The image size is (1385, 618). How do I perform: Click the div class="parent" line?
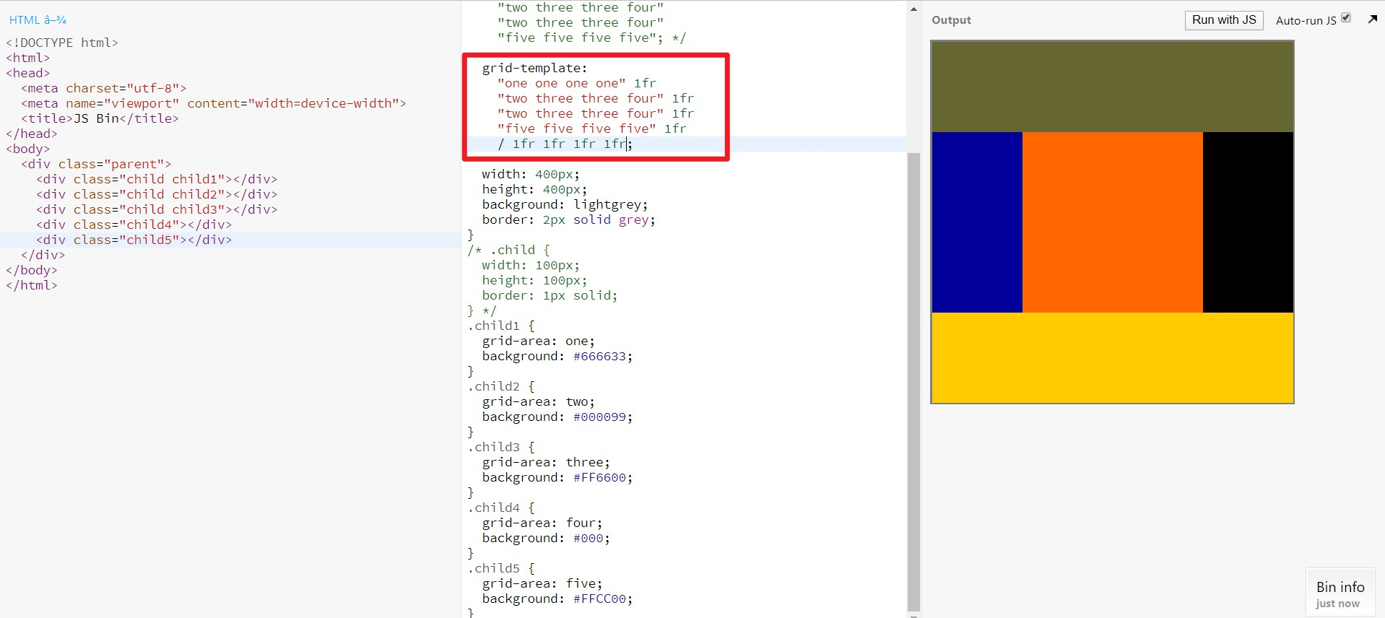(96, 164)
